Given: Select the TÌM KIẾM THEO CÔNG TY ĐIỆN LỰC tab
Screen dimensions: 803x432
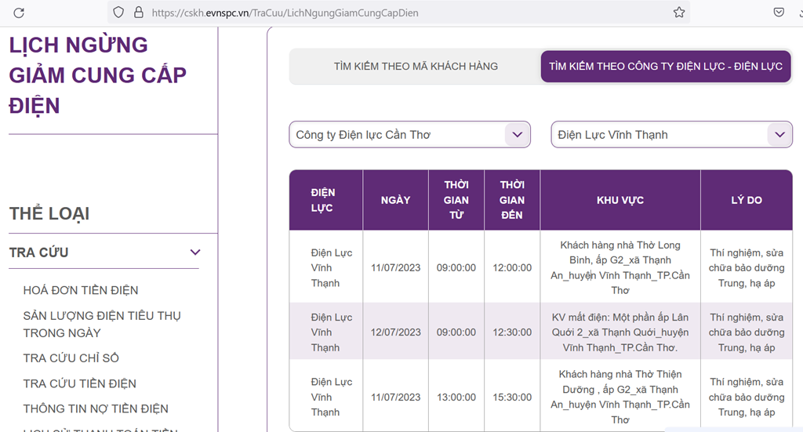Looking at the screenshot, I should [x=665, y=67].
